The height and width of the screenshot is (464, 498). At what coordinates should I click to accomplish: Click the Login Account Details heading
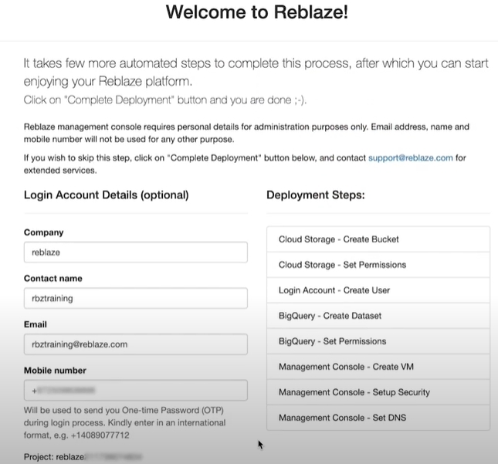click(x=106, y=195)
